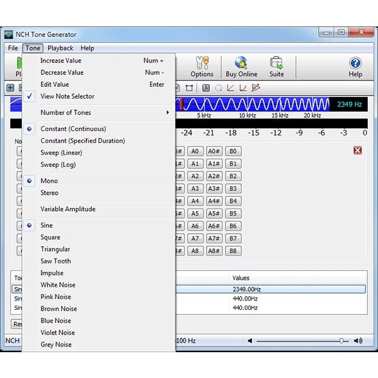Screen dimensions: 378x378
Task: Click the Buy Online globe icon
Action: point(241,66)
